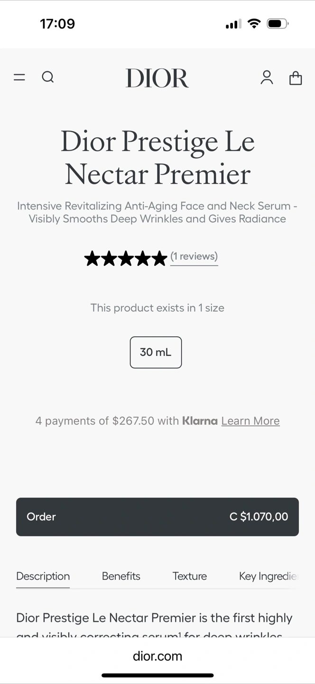This screenshot has height=684, width=315.
Task: Switch to the Description tab
Action: [x=43, y=576]
